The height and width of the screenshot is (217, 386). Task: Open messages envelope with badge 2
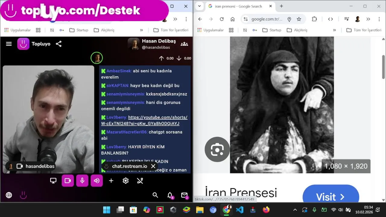(x=185, y=195)
